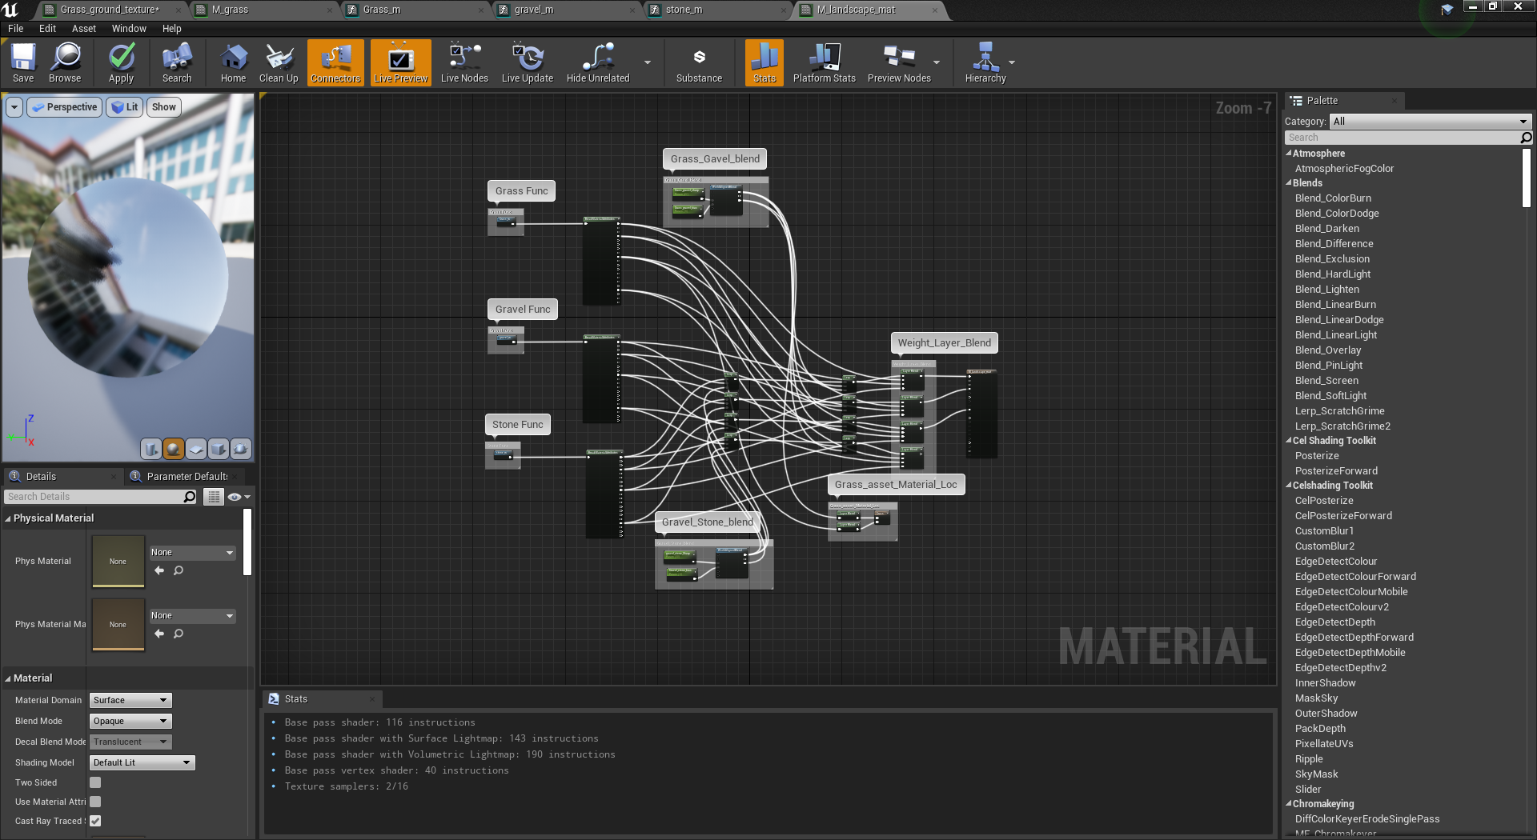The width and height of the screenshot is (1537, 840).
Task: Toggle the Use Material Attributes checkbox
Action: [x=95, y=802]
